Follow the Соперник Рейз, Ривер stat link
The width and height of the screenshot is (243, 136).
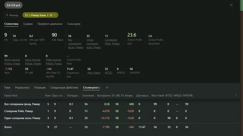click(112, 42)
